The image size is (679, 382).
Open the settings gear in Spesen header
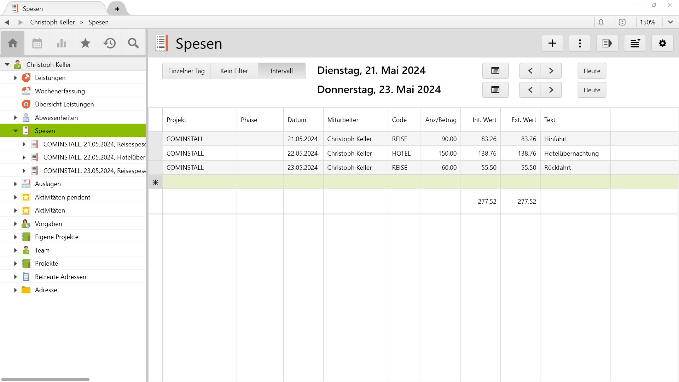(x=662, y=43)
